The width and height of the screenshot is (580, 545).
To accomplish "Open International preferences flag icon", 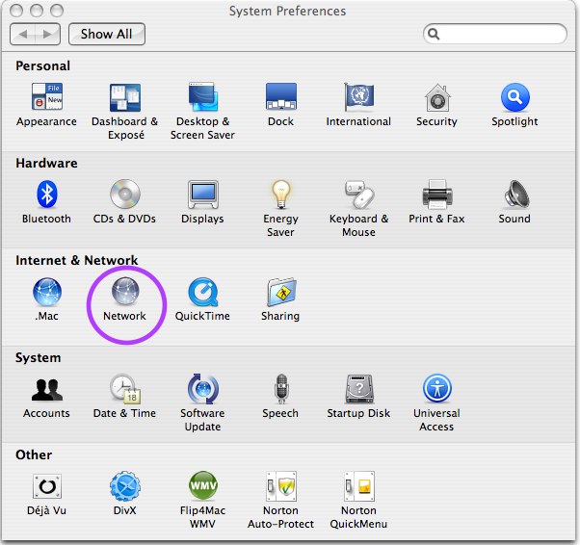I will click(358, 96).
